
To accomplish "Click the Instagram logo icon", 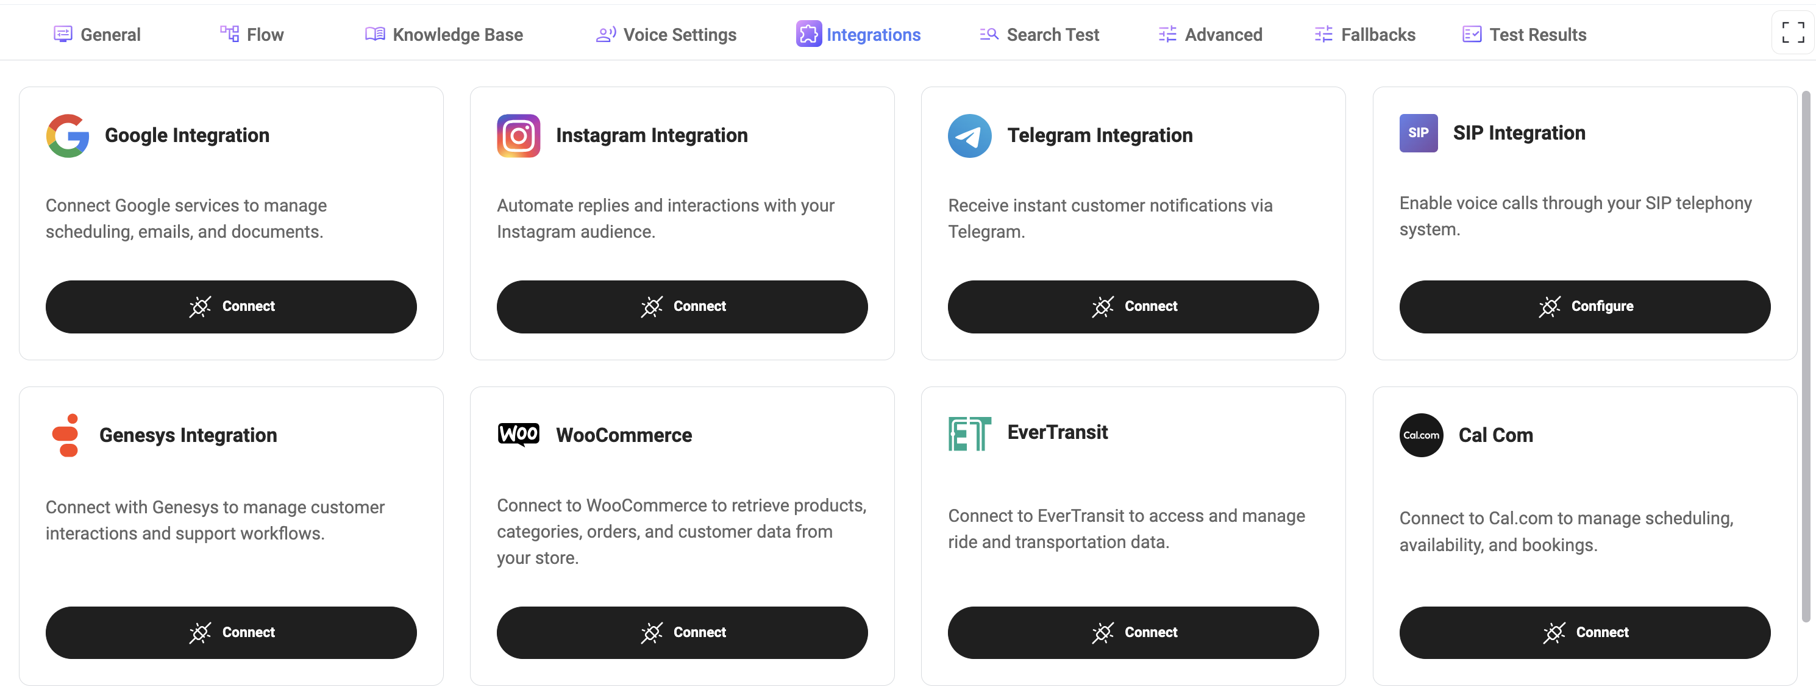I will pos(518,135).
